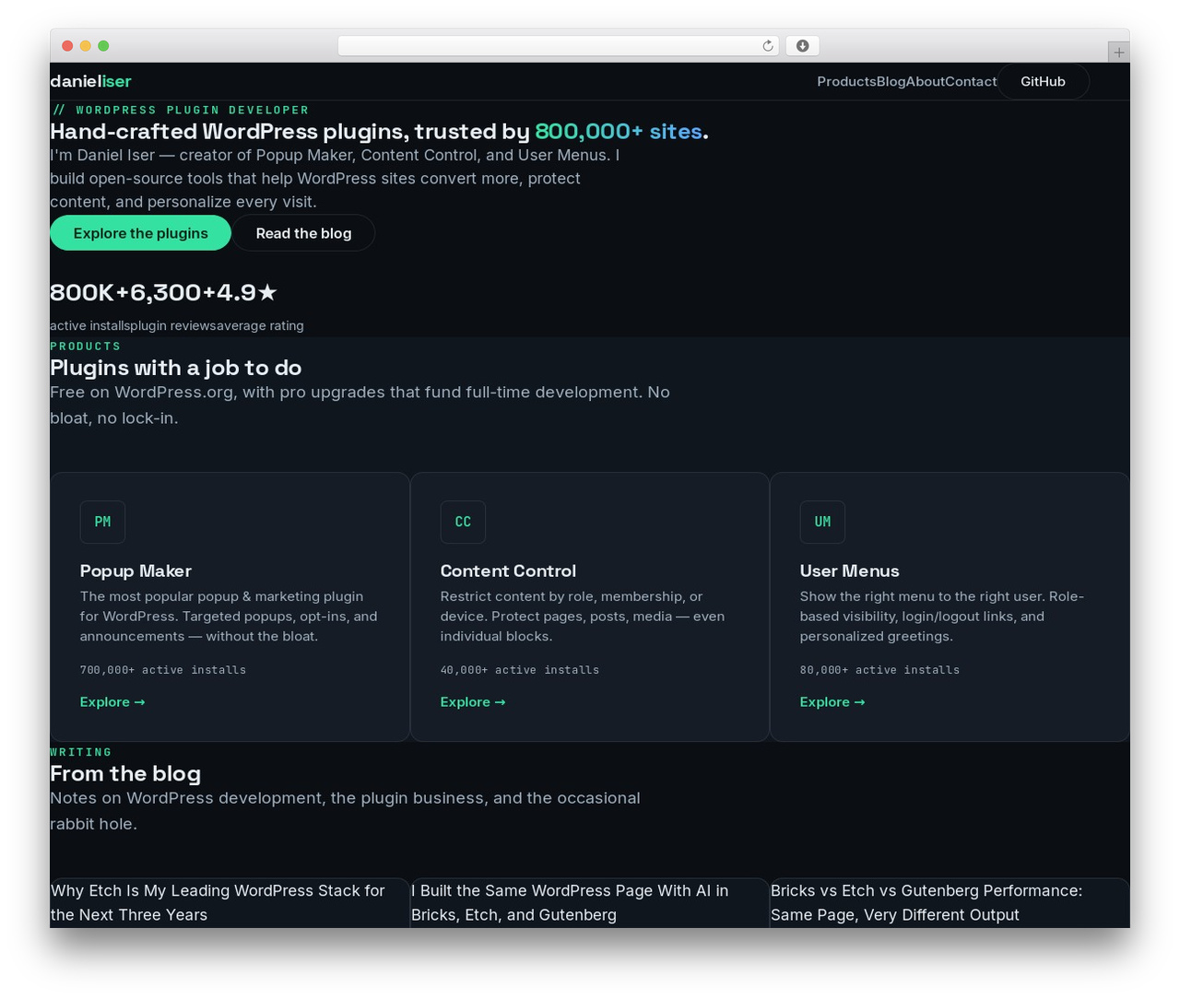Click the UM badge on User Menus card
The height and width of the screenshot is (999, 1180).
coord(822,522)
